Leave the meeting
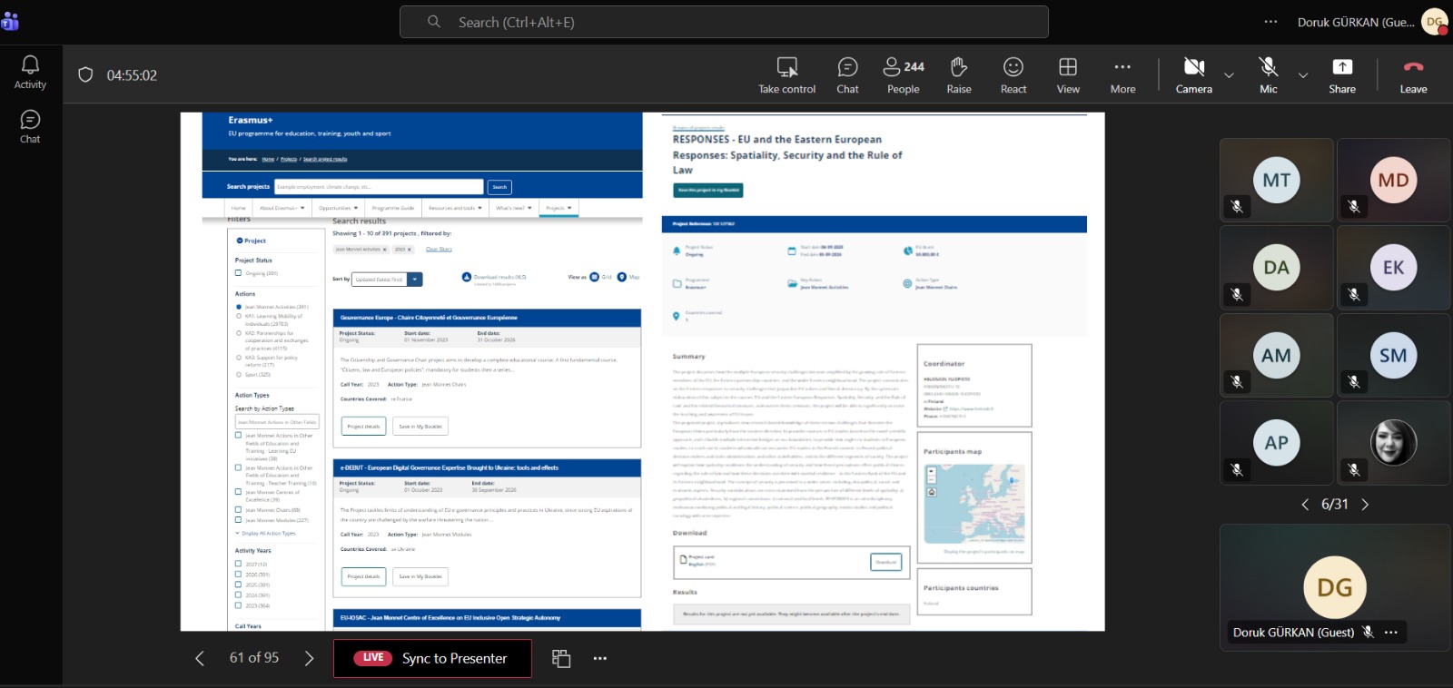 1412,75
